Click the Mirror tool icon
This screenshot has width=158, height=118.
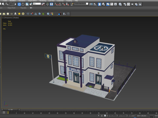click(x=91, y=4)
